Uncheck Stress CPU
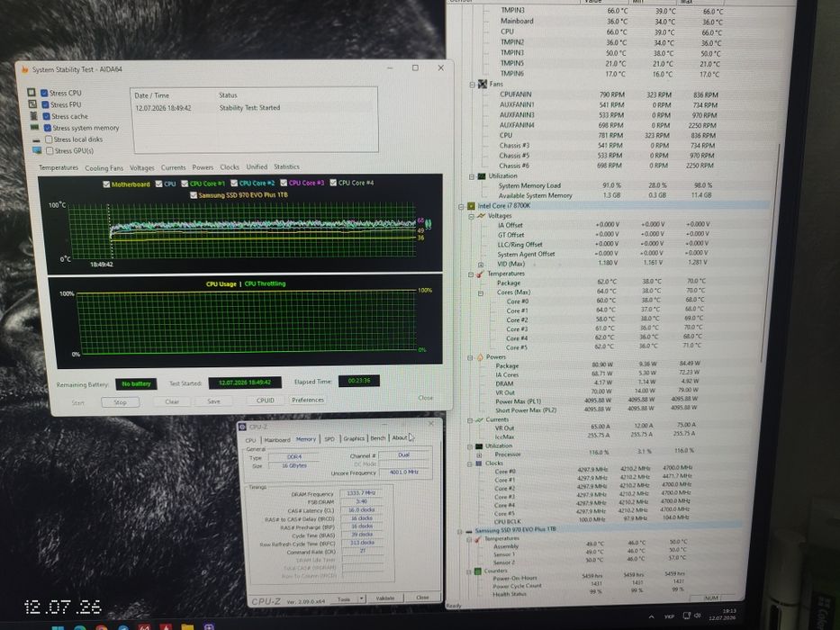 (x=44, y=93)
